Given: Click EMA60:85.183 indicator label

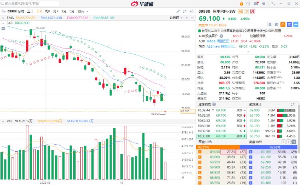Looking at the screenshot, I should [x=104, y=18].
